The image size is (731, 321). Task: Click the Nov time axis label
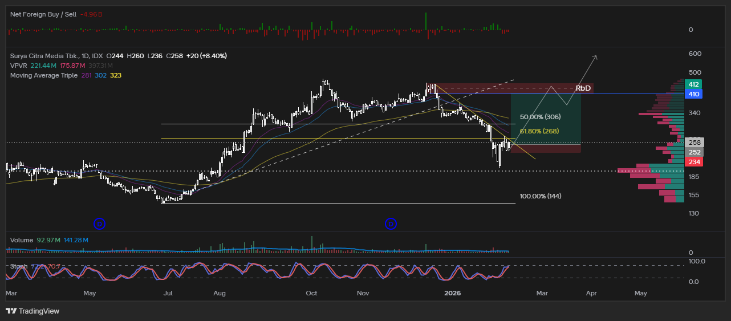[363, 294]
